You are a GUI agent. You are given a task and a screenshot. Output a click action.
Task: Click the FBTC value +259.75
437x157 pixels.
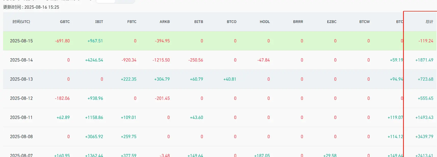pos(128,137)
